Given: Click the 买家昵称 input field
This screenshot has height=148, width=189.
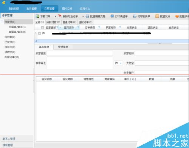Looking at the screenshot, I should pyautogui.click(x=162, y=53).
